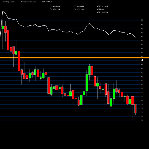Image resolution: width=149 pixels, height=149 pixels.
Task: Click the Monthly Charts title text
Action: [9, 2]
